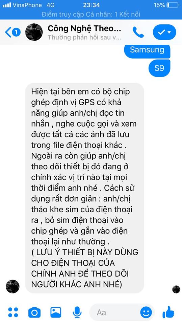This screenshot has height=325, width=182.
Task: Tap the Samsung sent message bubble
Action: (147, 50)
